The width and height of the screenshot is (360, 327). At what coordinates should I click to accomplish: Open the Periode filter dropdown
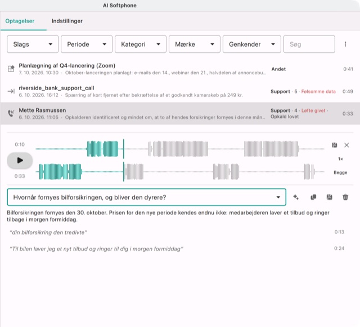coord(87,44)
